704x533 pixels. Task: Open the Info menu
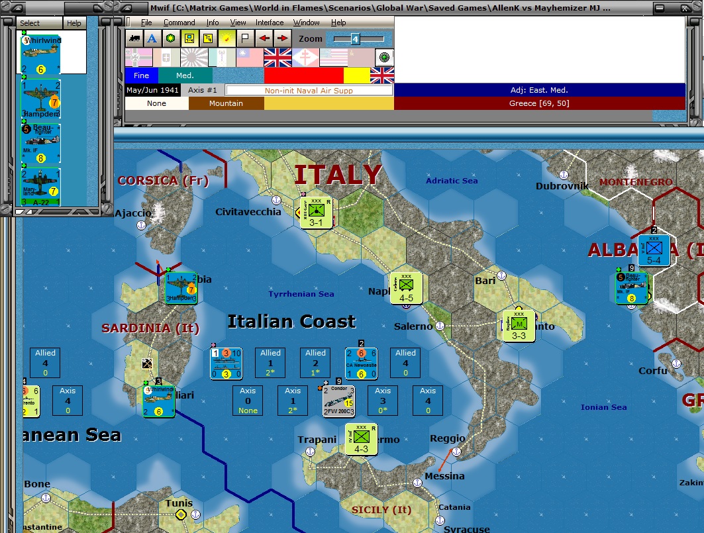[x=213, y=23]
